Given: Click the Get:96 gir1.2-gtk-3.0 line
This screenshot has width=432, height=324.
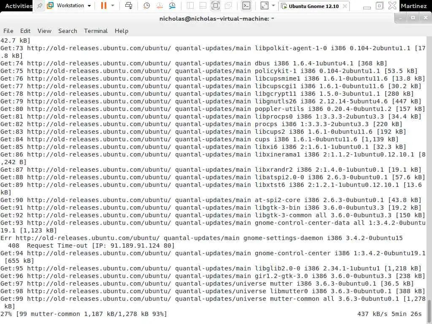Looking at the screenshot, I should pyautogui.click(x=213, y=276).
